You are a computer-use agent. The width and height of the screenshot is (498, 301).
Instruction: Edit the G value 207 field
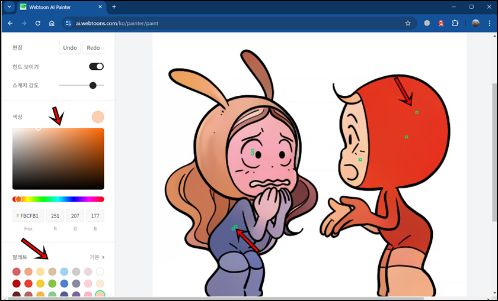(x=75, y=215)
